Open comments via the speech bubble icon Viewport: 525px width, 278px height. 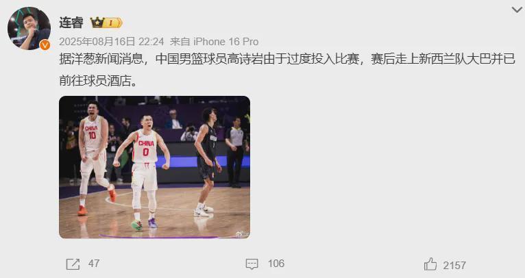click(252, 264)
